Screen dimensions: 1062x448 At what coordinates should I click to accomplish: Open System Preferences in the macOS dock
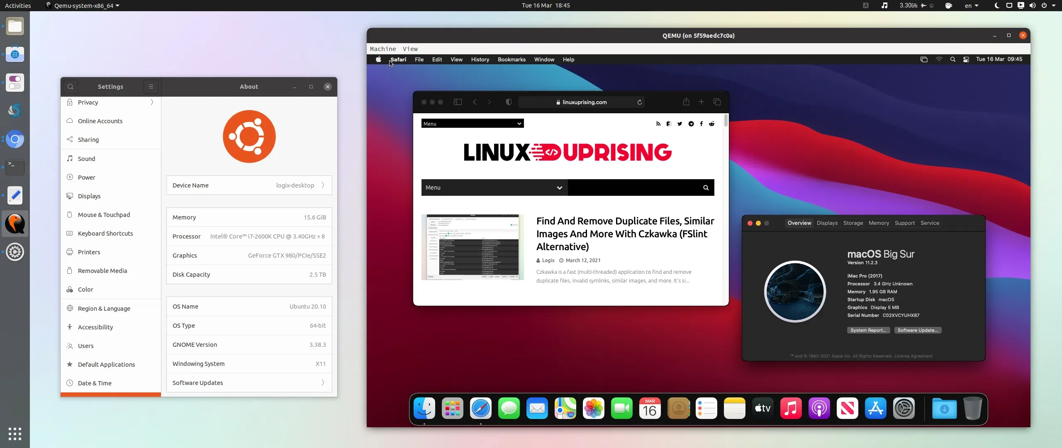(904, 409)
